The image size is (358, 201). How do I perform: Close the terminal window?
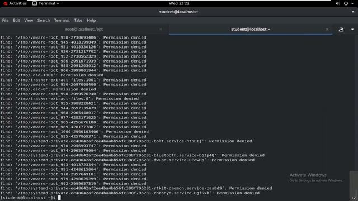click(353, 12)
